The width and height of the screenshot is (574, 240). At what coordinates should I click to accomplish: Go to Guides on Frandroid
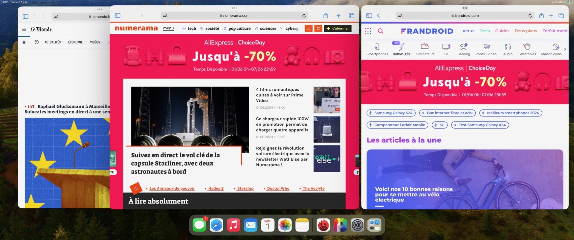pyautogui.click(x=502, y=31)
